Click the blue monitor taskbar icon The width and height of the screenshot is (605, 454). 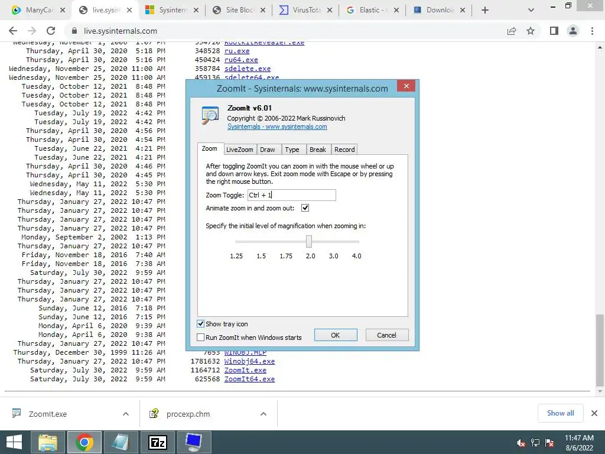[194, 442]
